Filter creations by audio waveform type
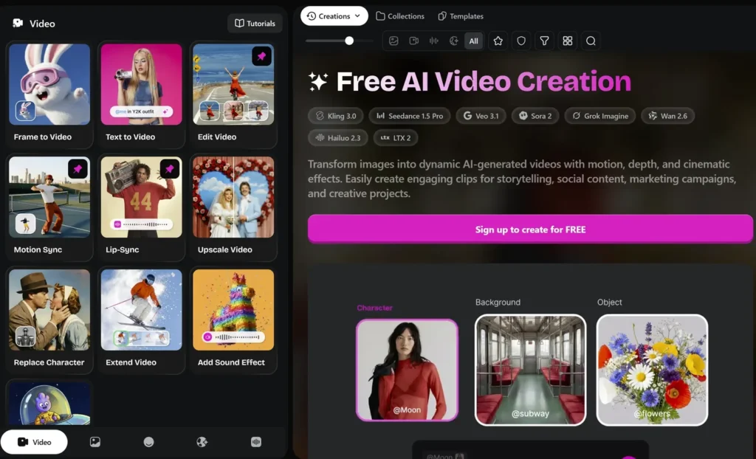 coord(434,41)
